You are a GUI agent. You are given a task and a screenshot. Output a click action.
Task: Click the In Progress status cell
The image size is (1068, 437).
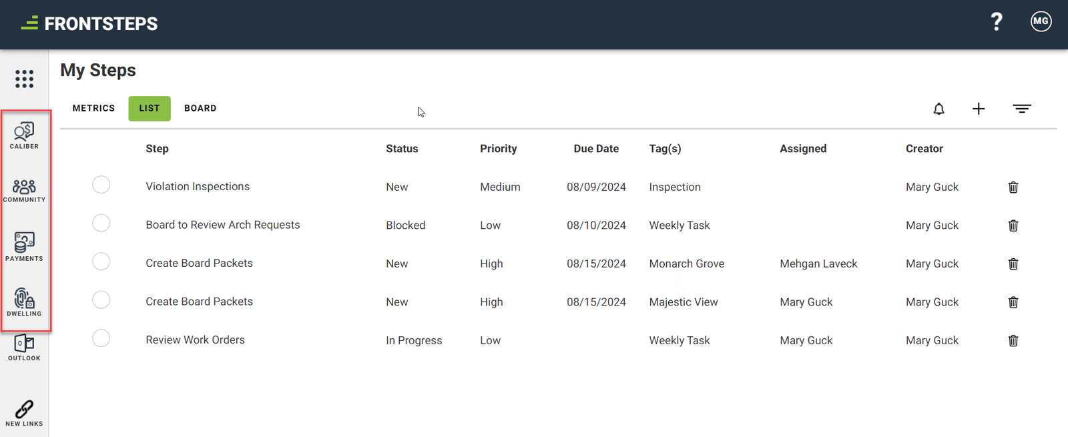click(x=414, y=341)
